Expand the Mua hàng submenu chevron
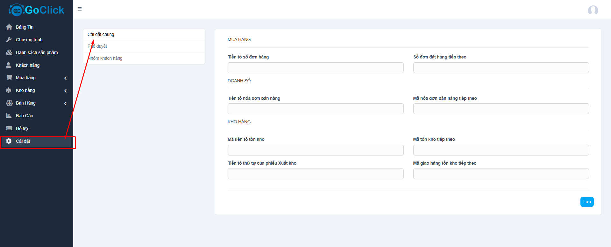The width and height of the screenshot is (611, 247). pos(66,78)
